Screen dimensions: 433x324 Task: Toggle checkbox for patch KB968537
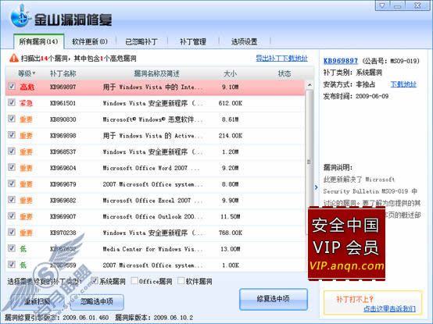(x=12, y=151)
